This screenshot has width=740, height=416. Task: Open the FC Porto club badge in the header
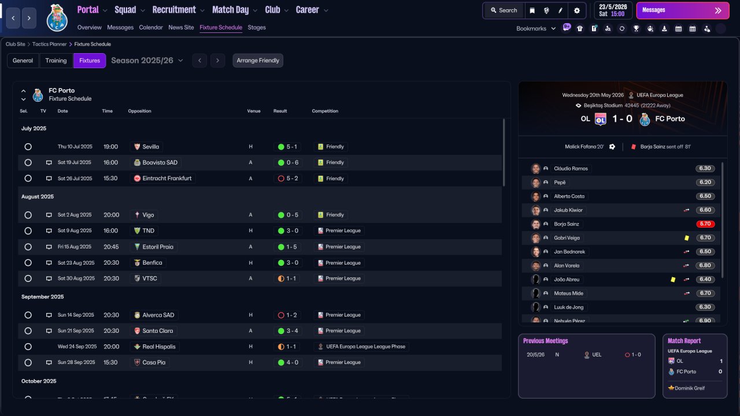[x=57, y=18]
